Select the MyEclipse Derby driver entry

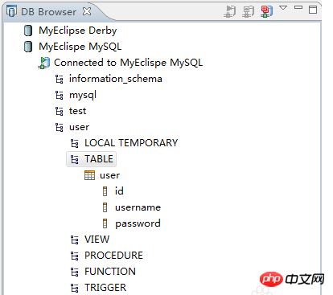(x=78, y=31)
